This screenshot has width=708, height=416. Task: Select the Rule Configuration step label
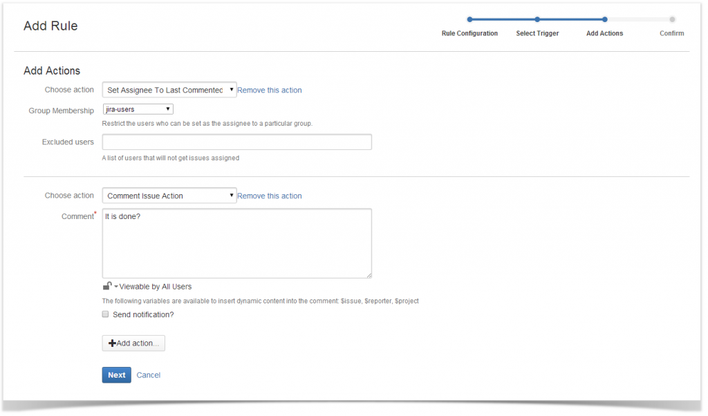pos(470,33)
